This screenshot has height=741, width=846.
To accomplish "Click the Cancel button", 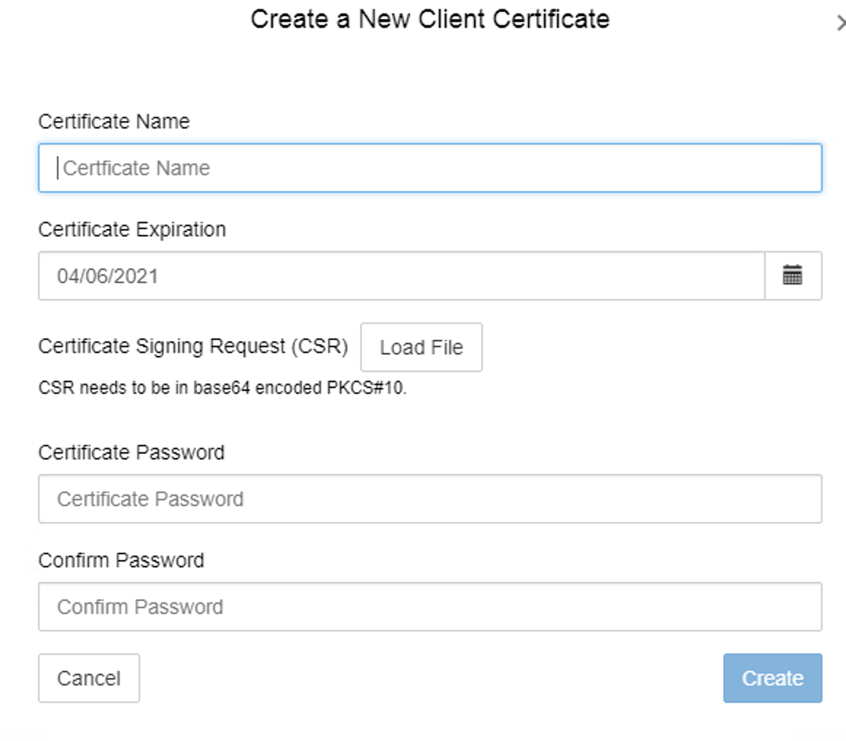I will 88,678.
